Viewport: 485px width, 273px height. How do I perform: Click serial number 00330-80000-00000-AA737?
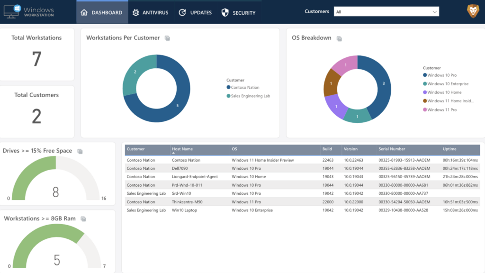click(x=404, y=193)
